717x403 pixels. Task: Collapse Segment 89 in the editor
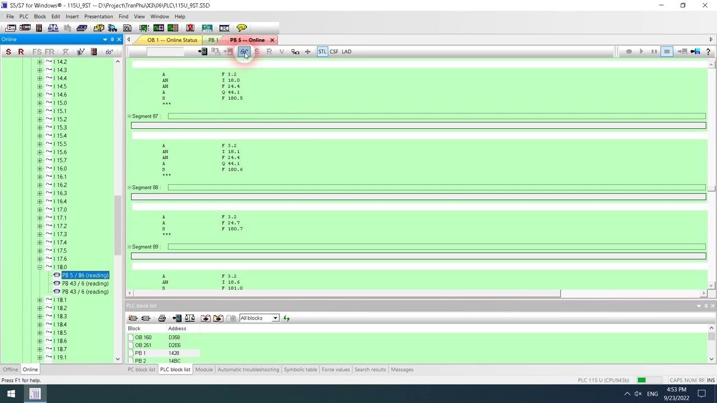(x=129, y=247)
